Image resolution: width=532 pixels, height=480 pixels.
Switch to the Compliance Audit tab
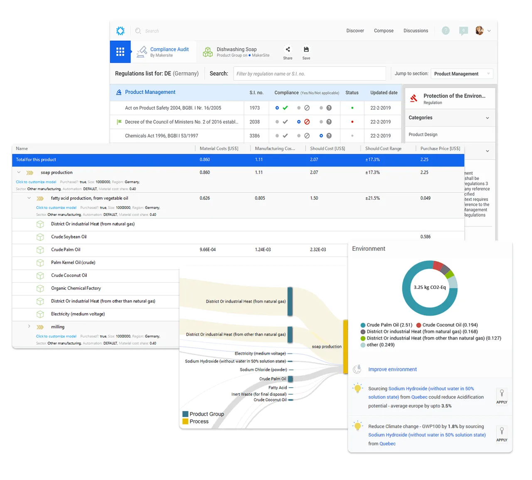coord(163,52)
